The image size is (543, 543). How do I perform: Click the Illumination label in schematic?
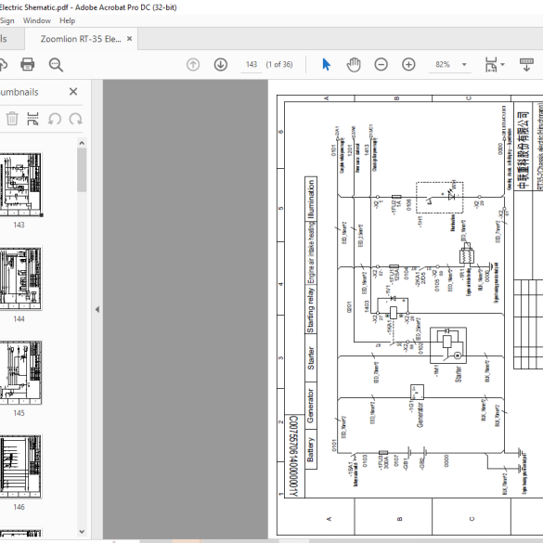point(311,199)
